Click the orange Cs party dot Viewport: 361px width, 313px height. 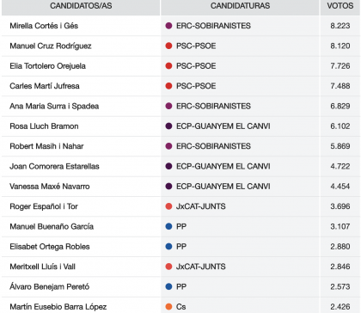pos(168,307)
